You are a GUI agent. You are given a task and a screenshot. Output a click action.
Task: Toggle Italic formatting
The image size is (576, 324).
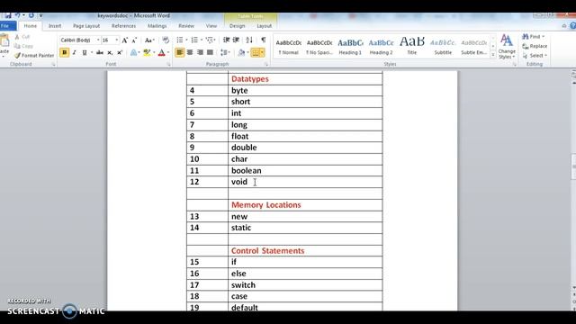(x=74, y=52)
